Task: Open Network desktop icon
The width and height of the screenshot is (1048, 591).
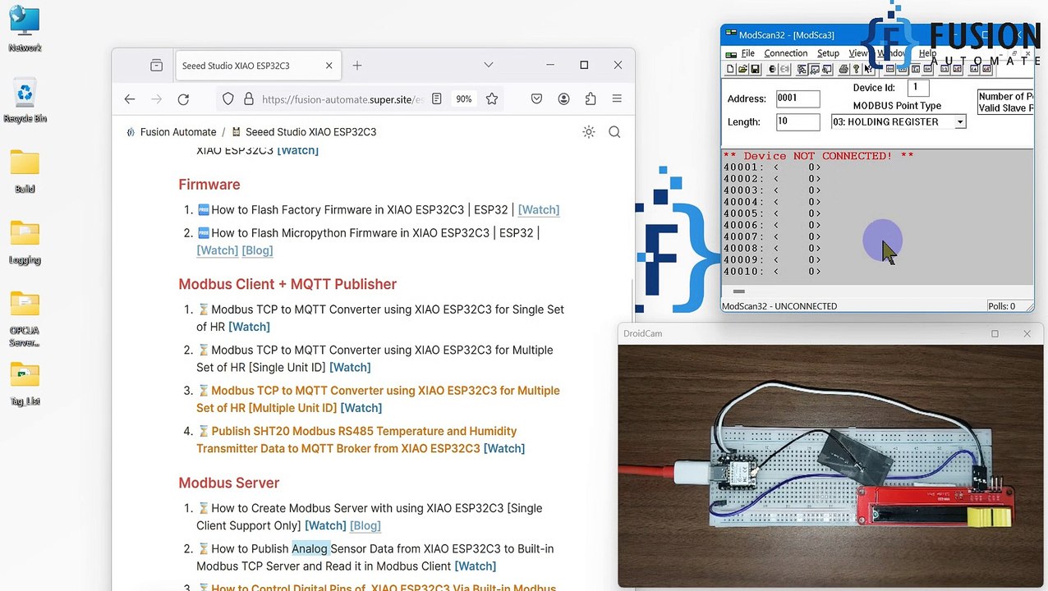Action: (x=25, y=30)
